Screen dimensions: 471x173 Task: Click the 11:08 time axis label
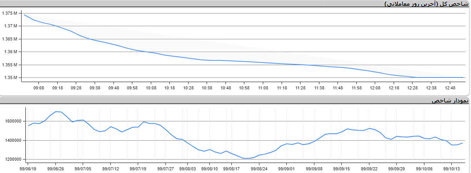tap(263, 88)
